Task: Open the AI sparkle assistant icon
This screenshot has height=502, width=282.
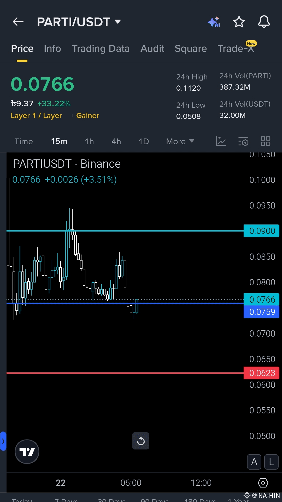Action: point(214,22)
